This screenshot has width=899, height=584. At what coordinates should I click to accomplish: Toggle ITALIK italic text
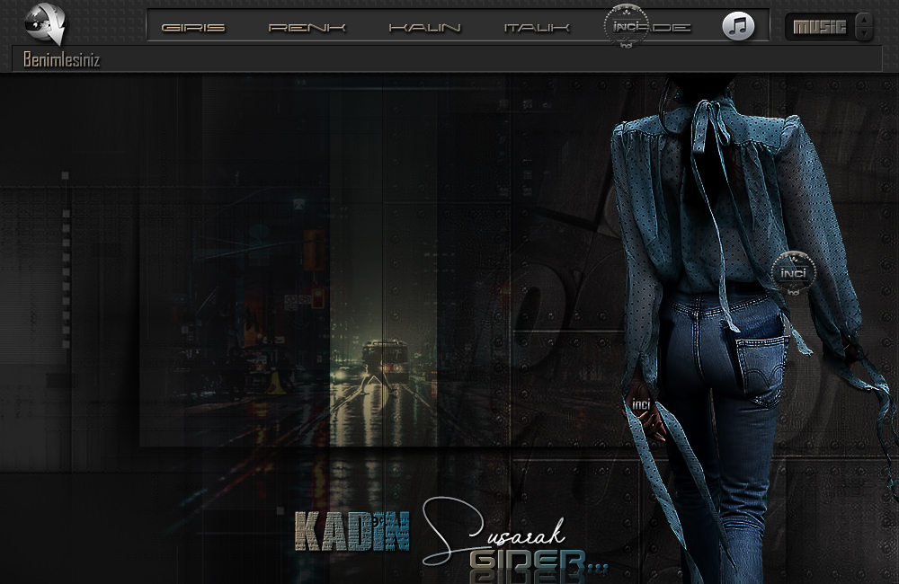coord(537,28)
